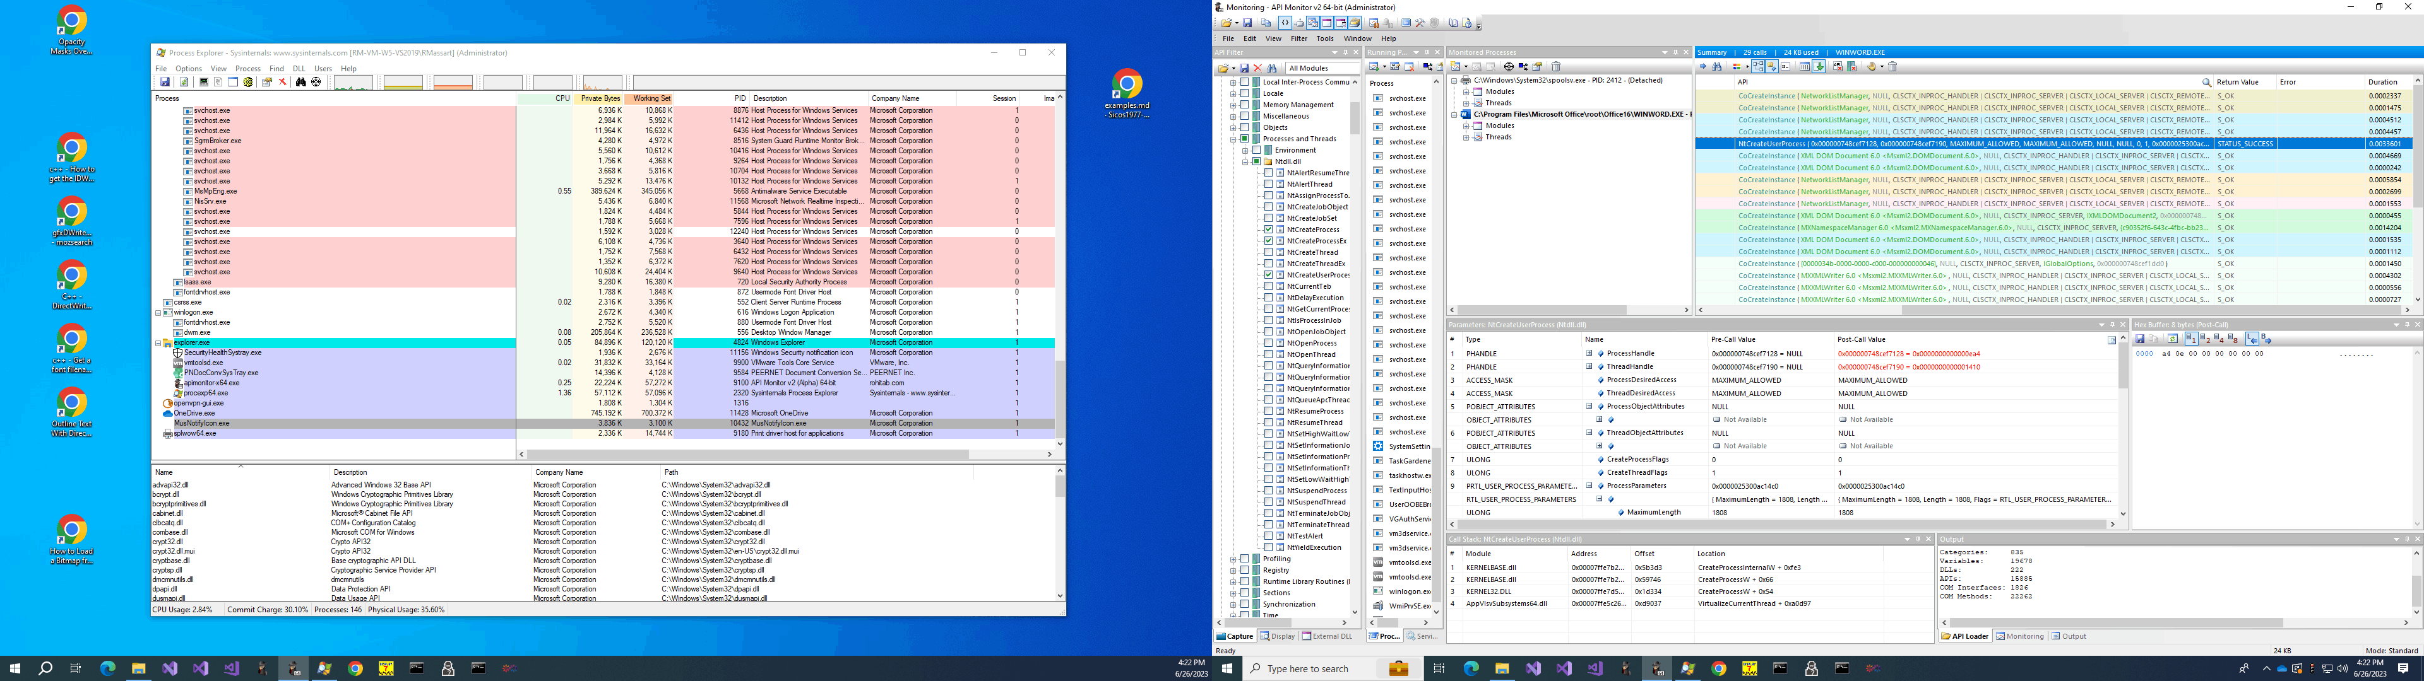Kill the selected process with the red X
The height and width of the screenshot is (681, 2424).
(x=283, y=83)
